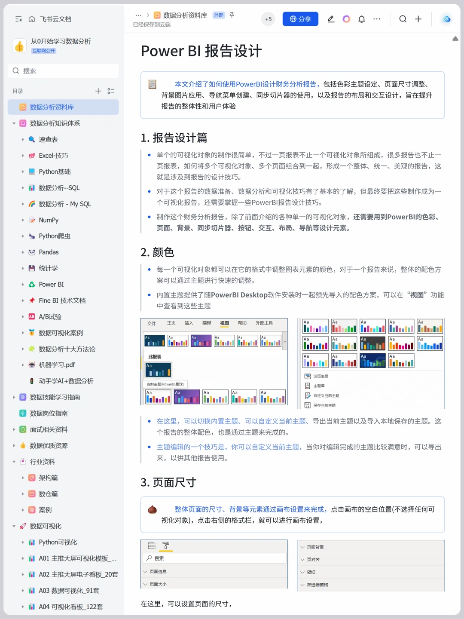Viewport: 464px width, 619px height.
Task: Create a new document with the plus icon
Action: (x=418, y=19)
